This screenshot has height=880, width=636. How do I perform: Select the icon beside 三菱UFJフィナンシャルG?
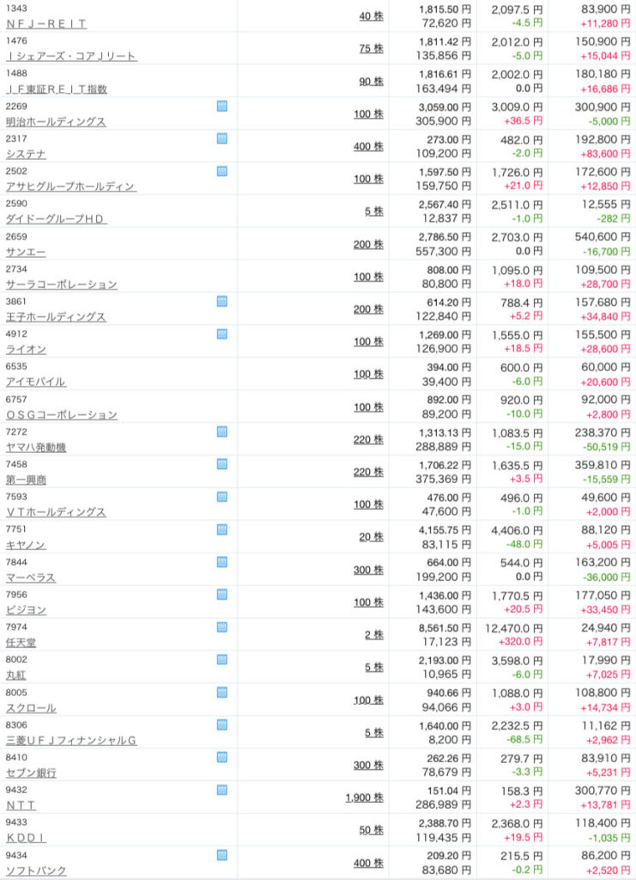221,725
